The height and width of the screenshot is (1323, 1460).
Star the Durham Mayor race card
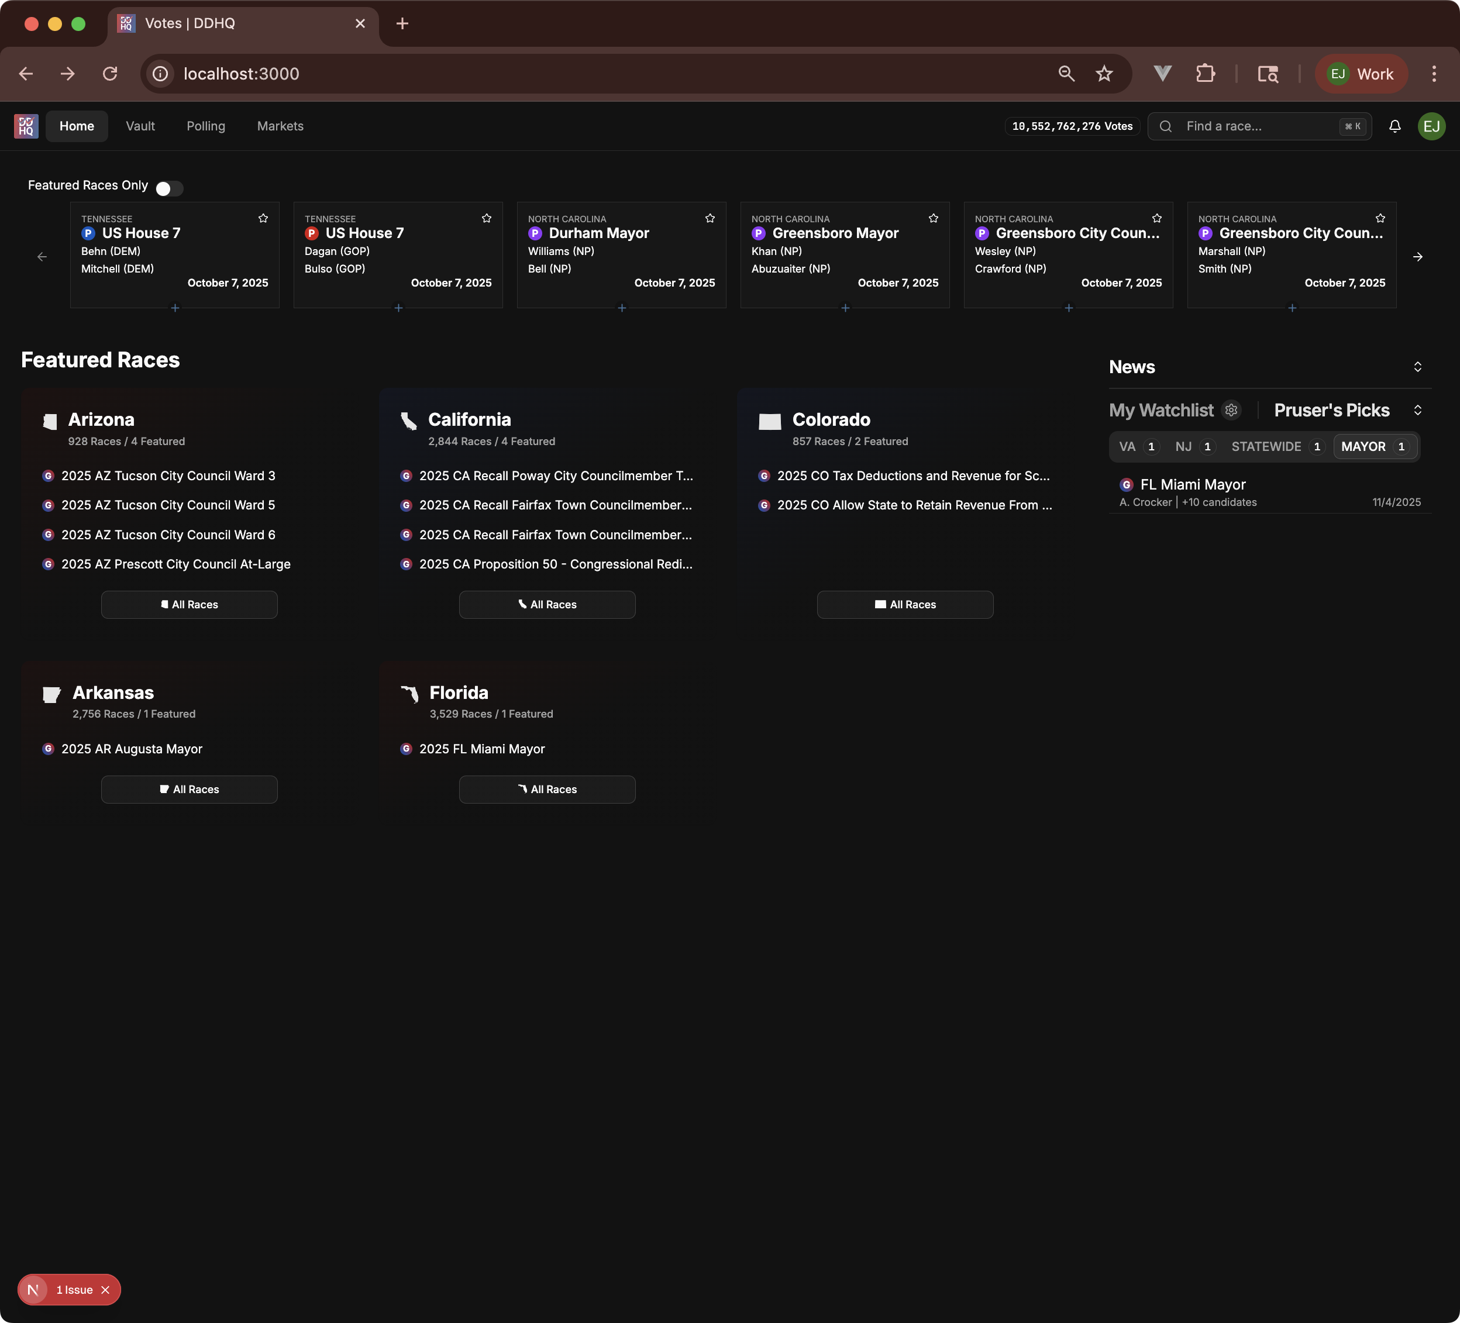(710, 218)
